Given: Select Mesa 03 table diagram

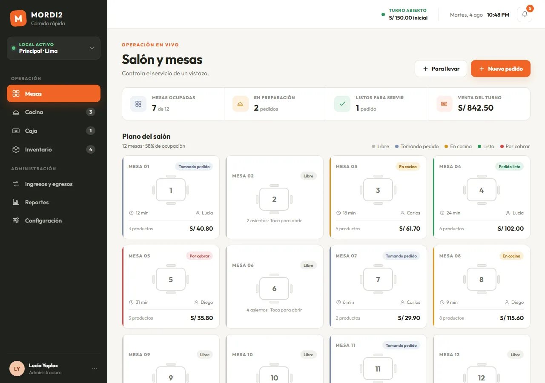Looking at the screenshot, I should (378, 190).
